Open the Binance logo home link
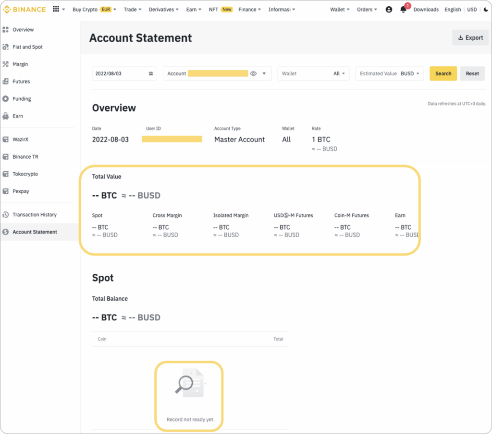The image size is (492, 434). coord(25,10)
